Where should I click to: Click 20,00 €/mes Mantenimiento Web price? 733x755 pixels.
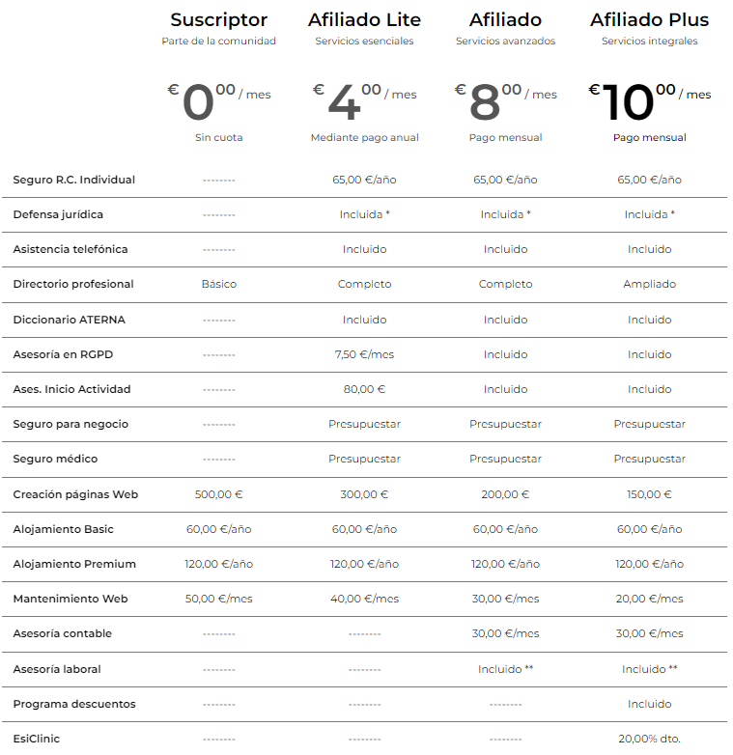(x=650, y=599)
